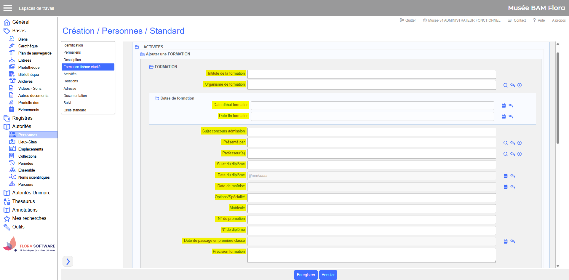Open the hamburger menu in the top bar
This screenshot has height=280, width=569.
pyautogui.click(x=8, y=8)
